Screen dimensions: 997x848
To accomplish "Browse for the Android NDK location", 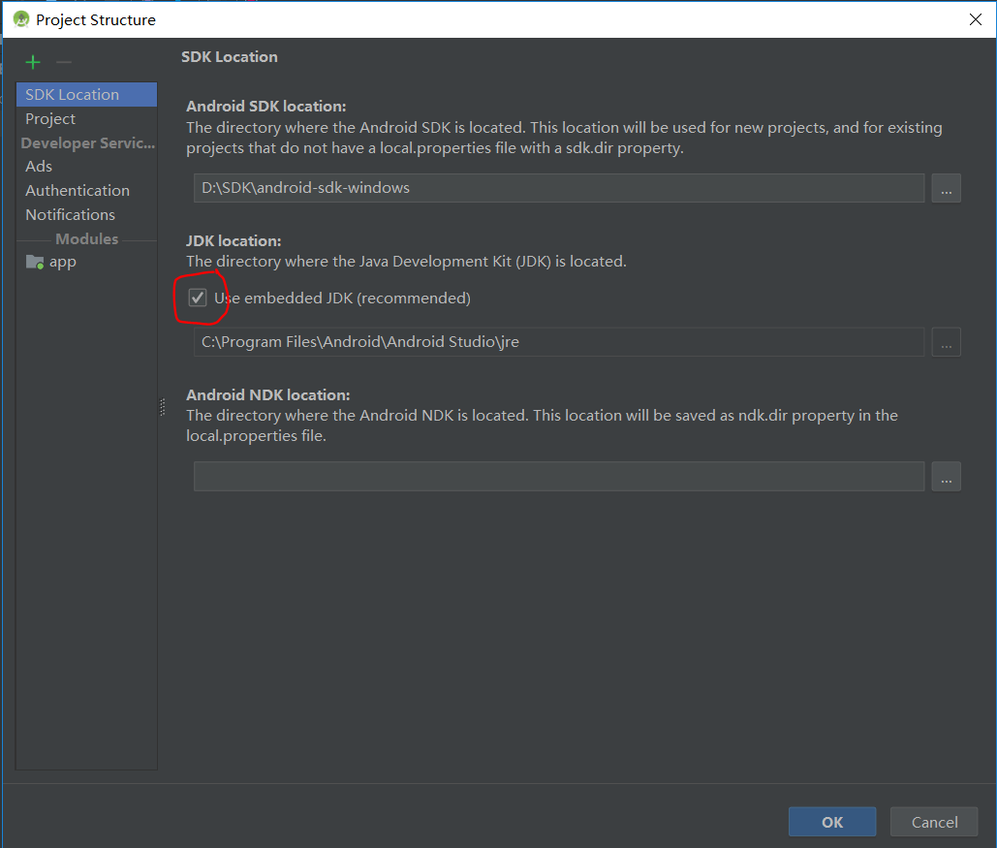I will pos(946,476).
